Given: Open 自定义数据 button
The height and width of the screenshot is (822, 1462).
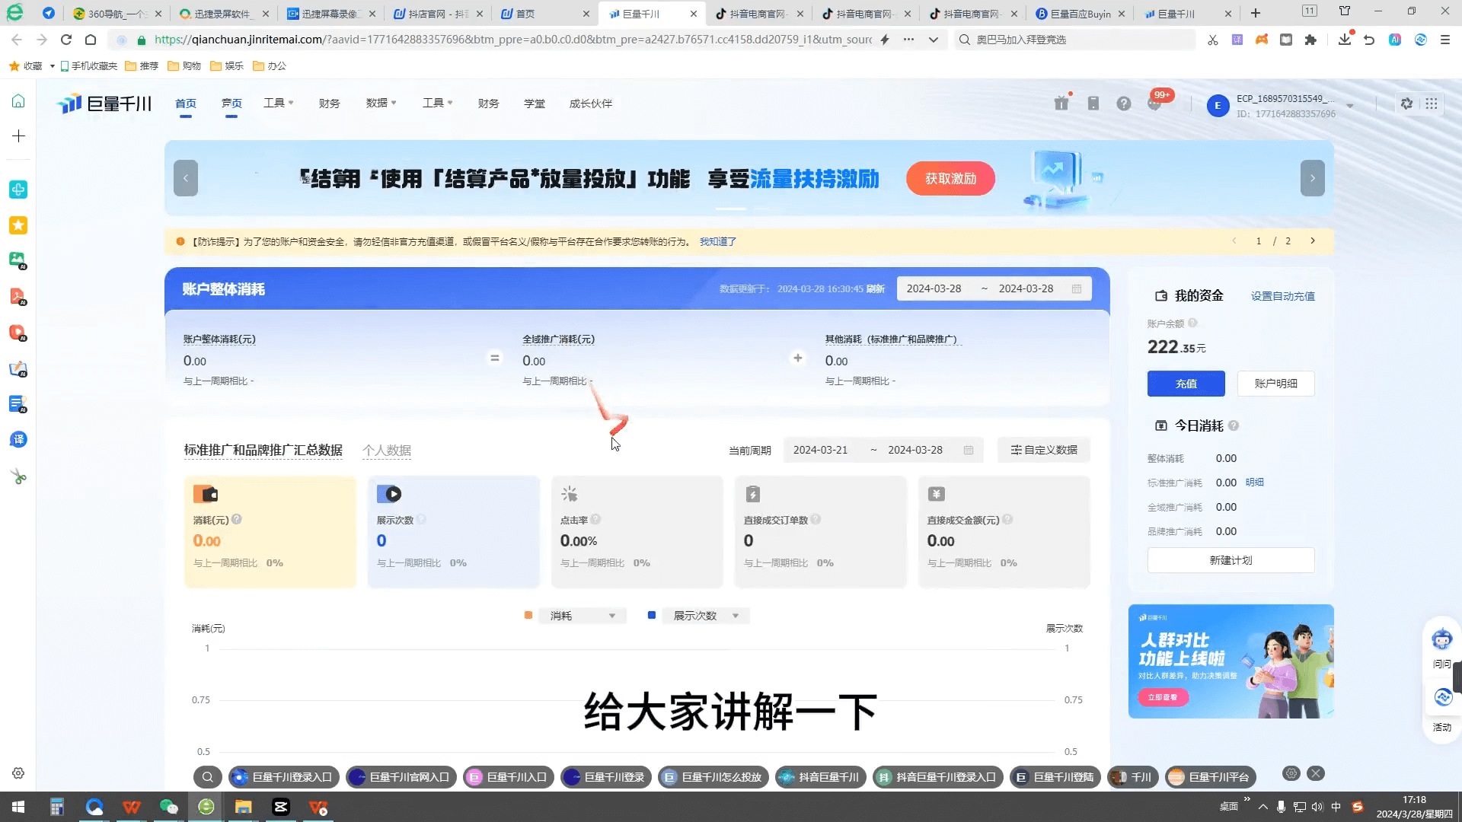Looking at the screenshot, I should point(1044,450).
